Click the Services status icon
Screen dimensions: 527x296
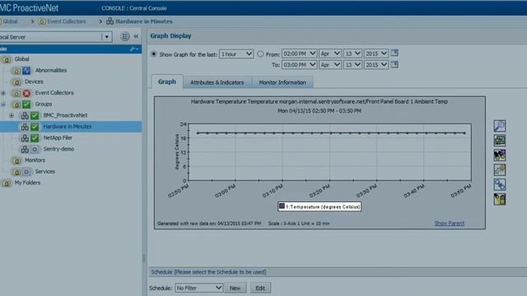(26, 172)
